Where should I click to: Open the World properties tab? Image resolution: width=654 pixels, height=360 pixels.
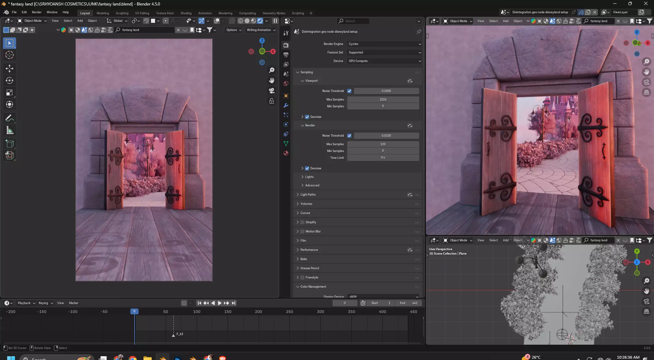coord(286,84)
